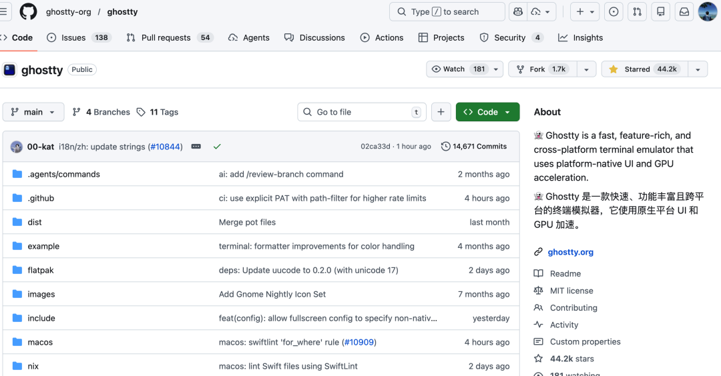Open the Copilot agents dropdown in header

point(541,11)
